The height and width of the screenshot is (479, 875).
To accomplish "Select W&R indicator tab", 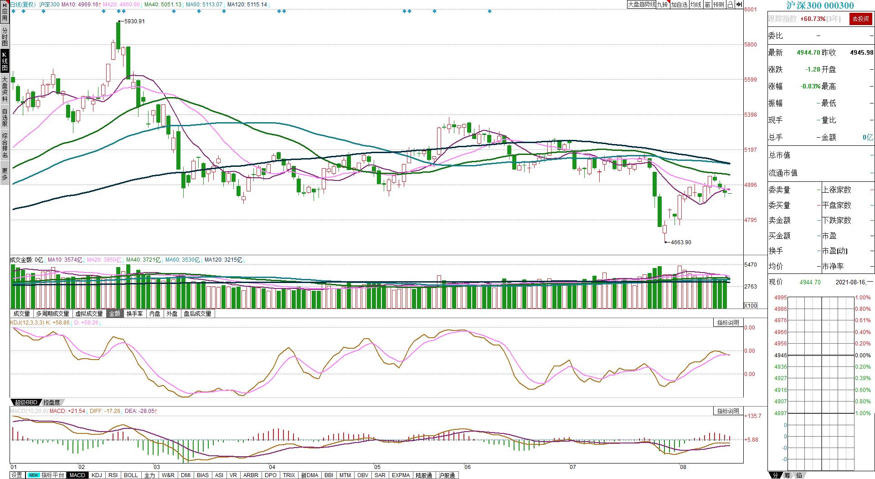I will (x=168, y=475).
